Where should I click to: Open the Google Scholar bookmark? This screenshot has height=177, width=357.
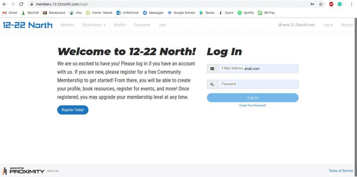(181, 13)
